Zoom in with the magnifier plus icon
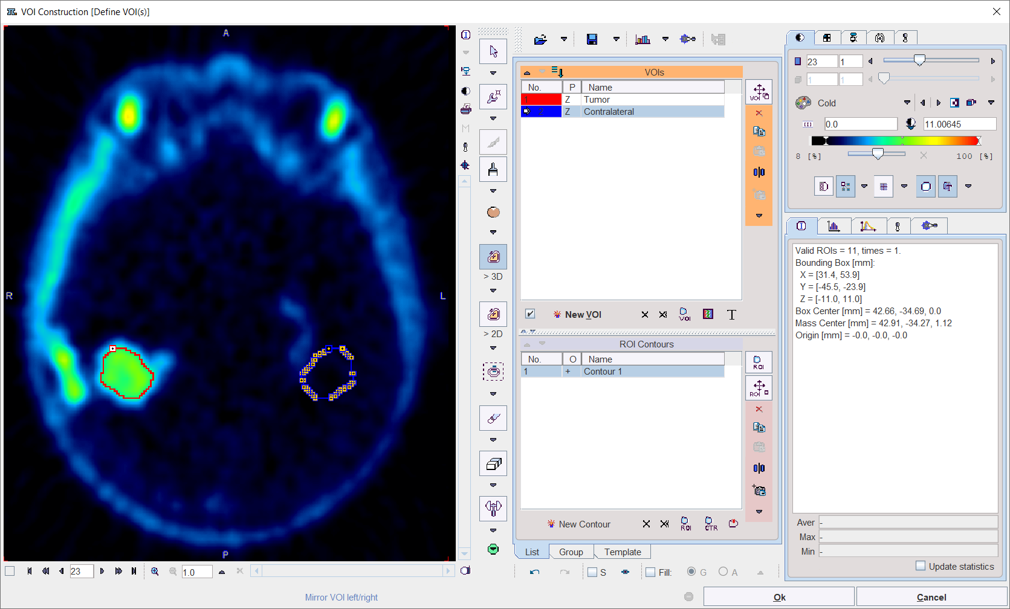This screenshot has width=1010, height=609. 155,572
